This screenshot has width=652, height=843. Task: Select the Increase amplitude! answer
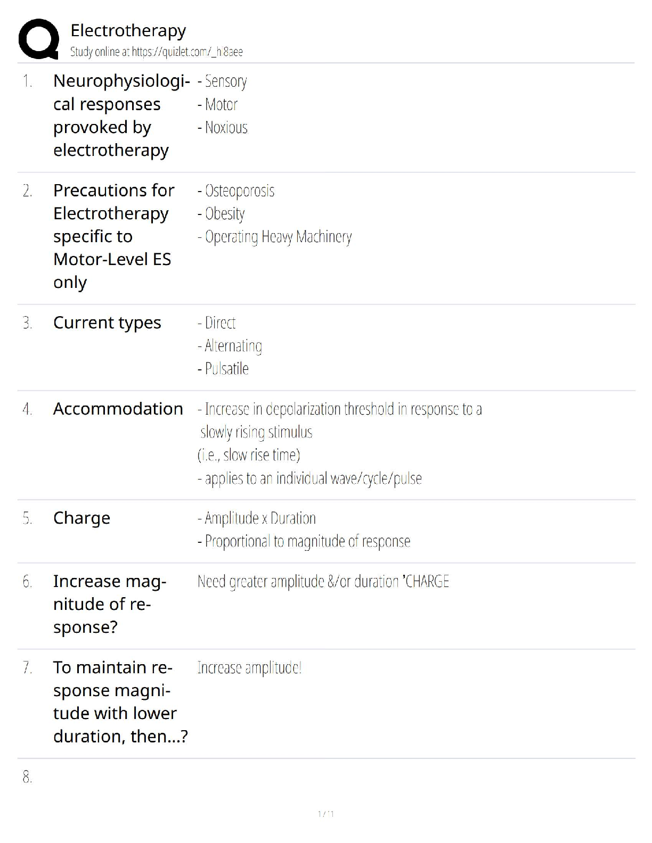pyautogui.click(x=250, y=668)
